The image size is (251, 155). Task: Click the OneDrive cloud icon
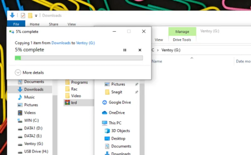point(104,113)
